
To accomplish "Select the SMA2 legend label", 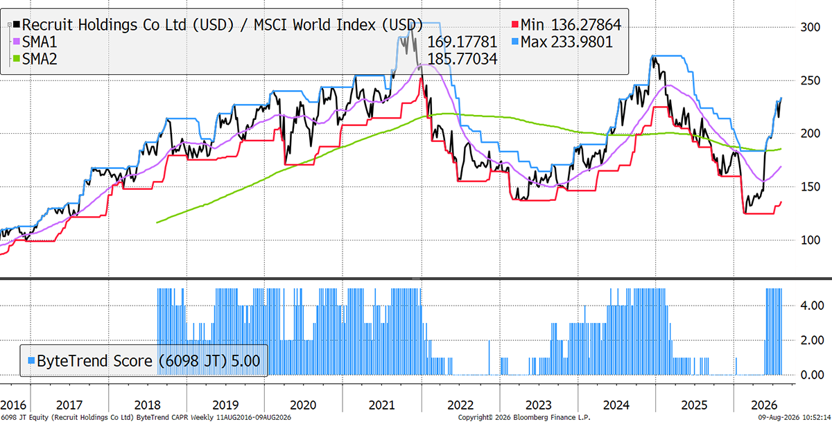I will point(41,60).
